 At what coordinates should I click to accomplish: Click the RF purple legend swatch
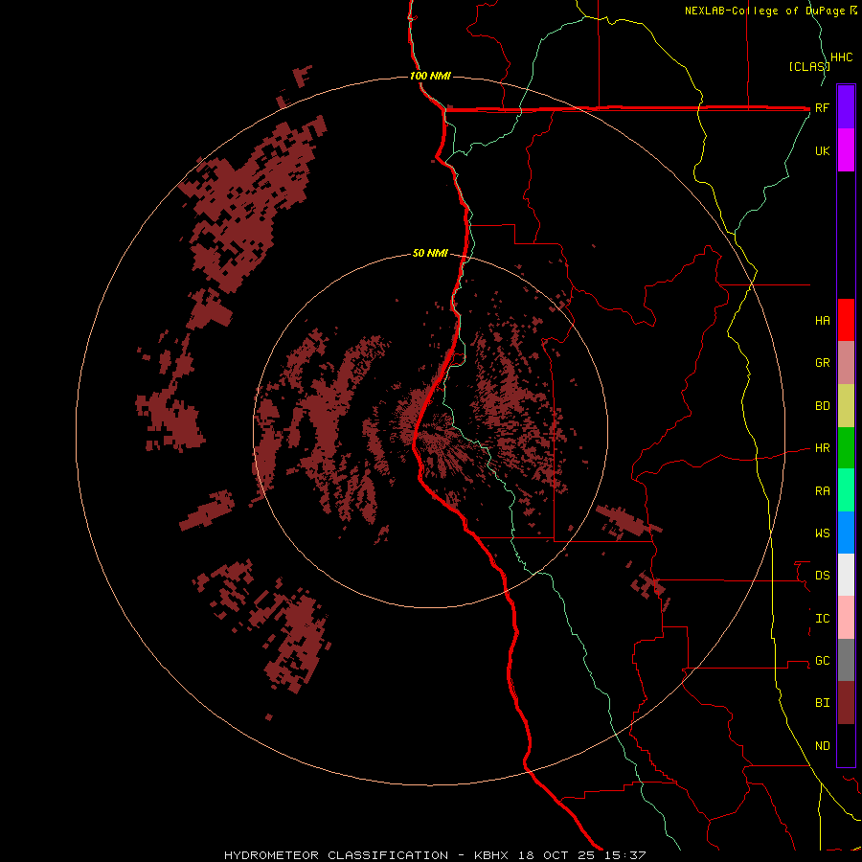(x=846, y=107)
